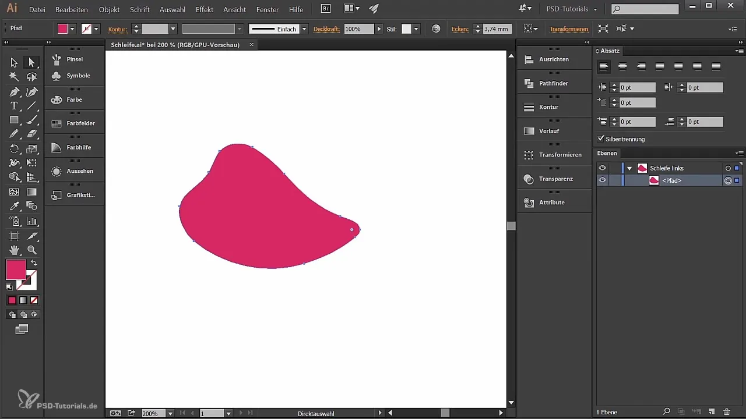Select the black arrow Selection tool

[x=14, y=62]
